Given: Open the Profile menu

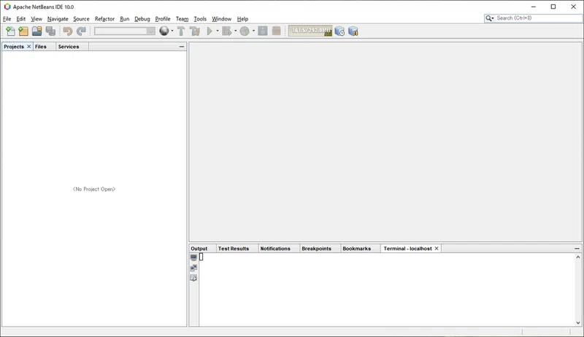Looking at the screenshot, I should 163,19.
